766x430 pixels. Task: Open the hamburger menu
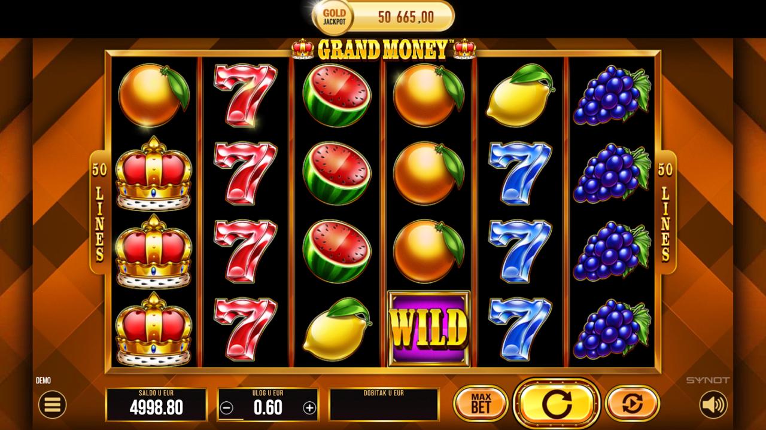click(53, 405)
